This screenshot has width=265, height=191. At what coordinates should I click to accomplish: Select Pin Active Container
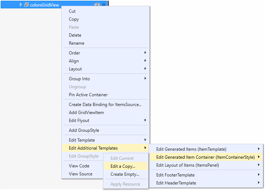click(105, 95)
